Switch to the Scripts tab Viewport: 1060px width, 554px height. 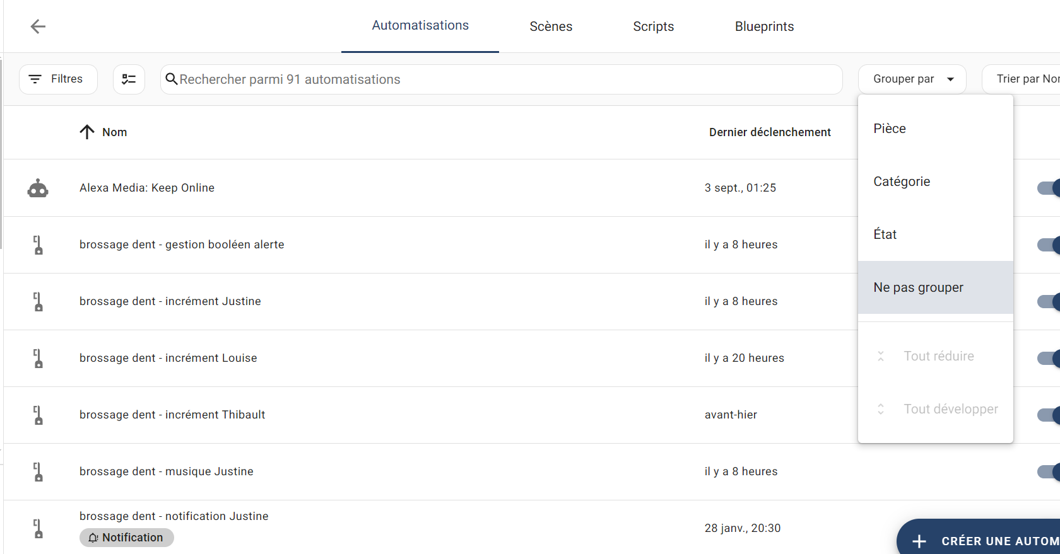[x=654, y=26]
